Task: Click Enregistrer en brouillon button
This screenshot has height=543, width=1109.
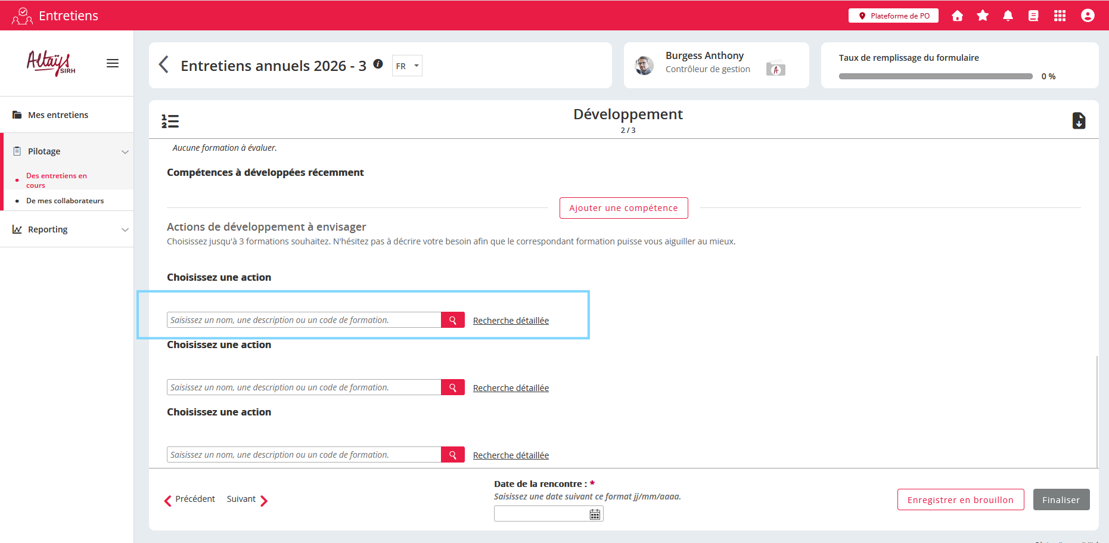Action: 960,500
